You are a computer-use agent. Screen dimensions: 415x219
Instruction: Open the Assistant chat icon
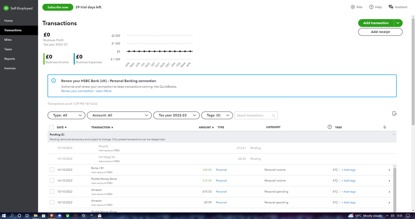(x=390, y=7)
